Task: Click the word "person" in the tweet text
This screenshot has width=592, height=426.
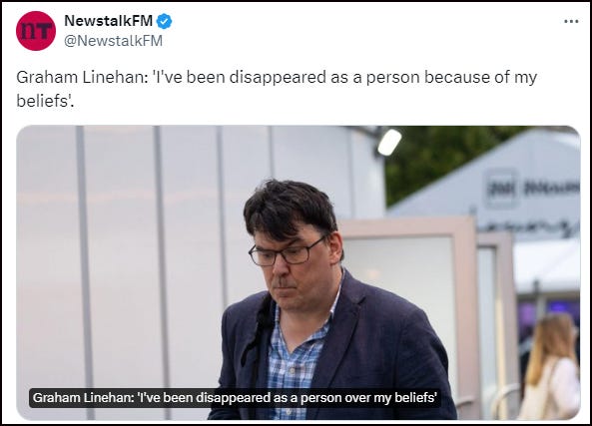Action: (x=393, y=78)
